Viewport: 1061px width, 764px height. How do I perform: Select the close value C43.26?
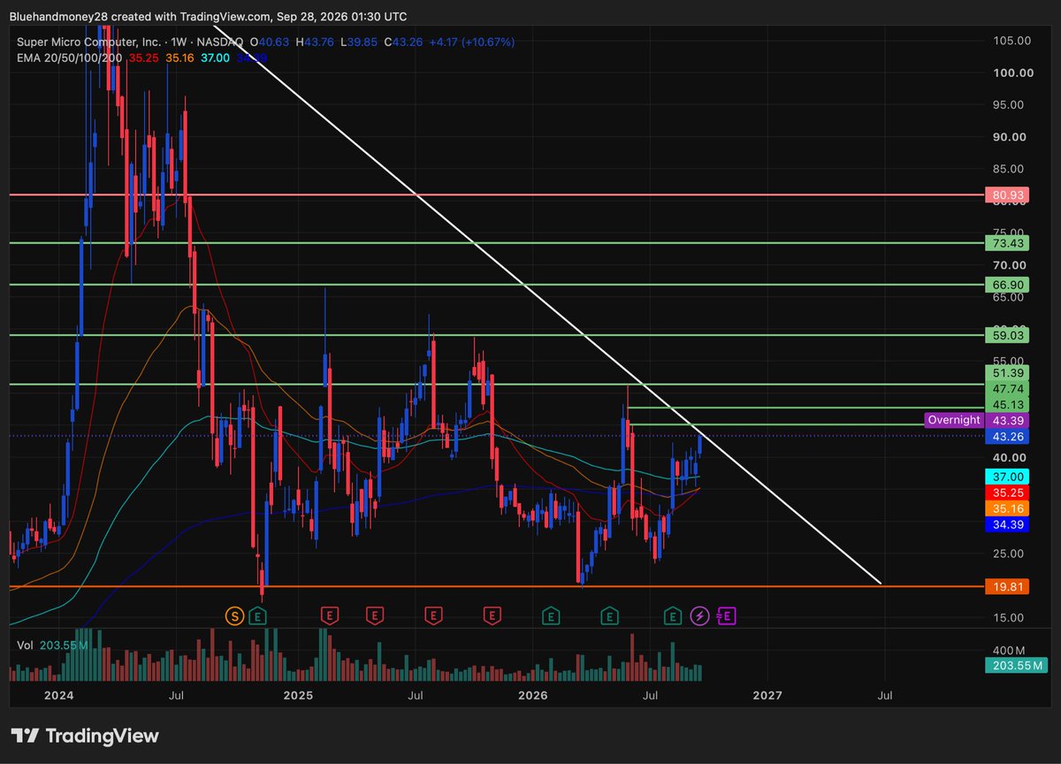(403, 42)
